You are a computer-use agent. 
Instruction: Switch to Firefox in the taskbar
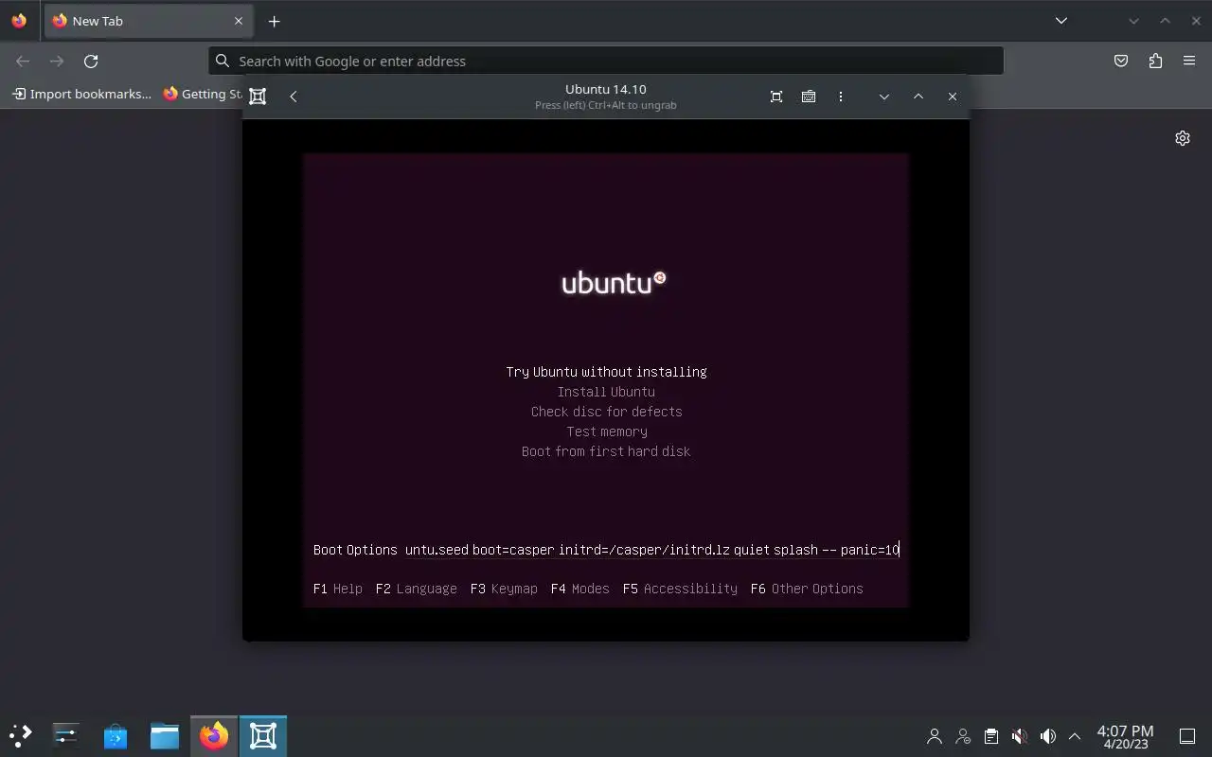pos(214,735)
